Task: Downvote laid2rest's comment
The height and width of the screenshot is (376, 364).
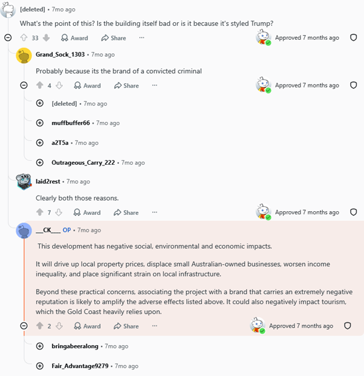Action: click(59, 212)
